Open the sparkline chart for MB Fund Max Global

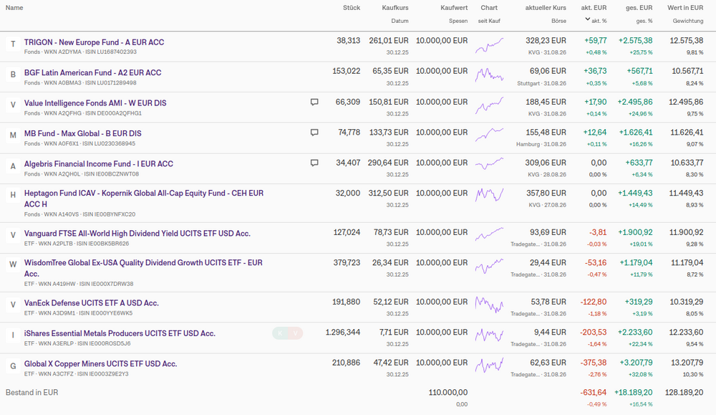tap(489, 135)
